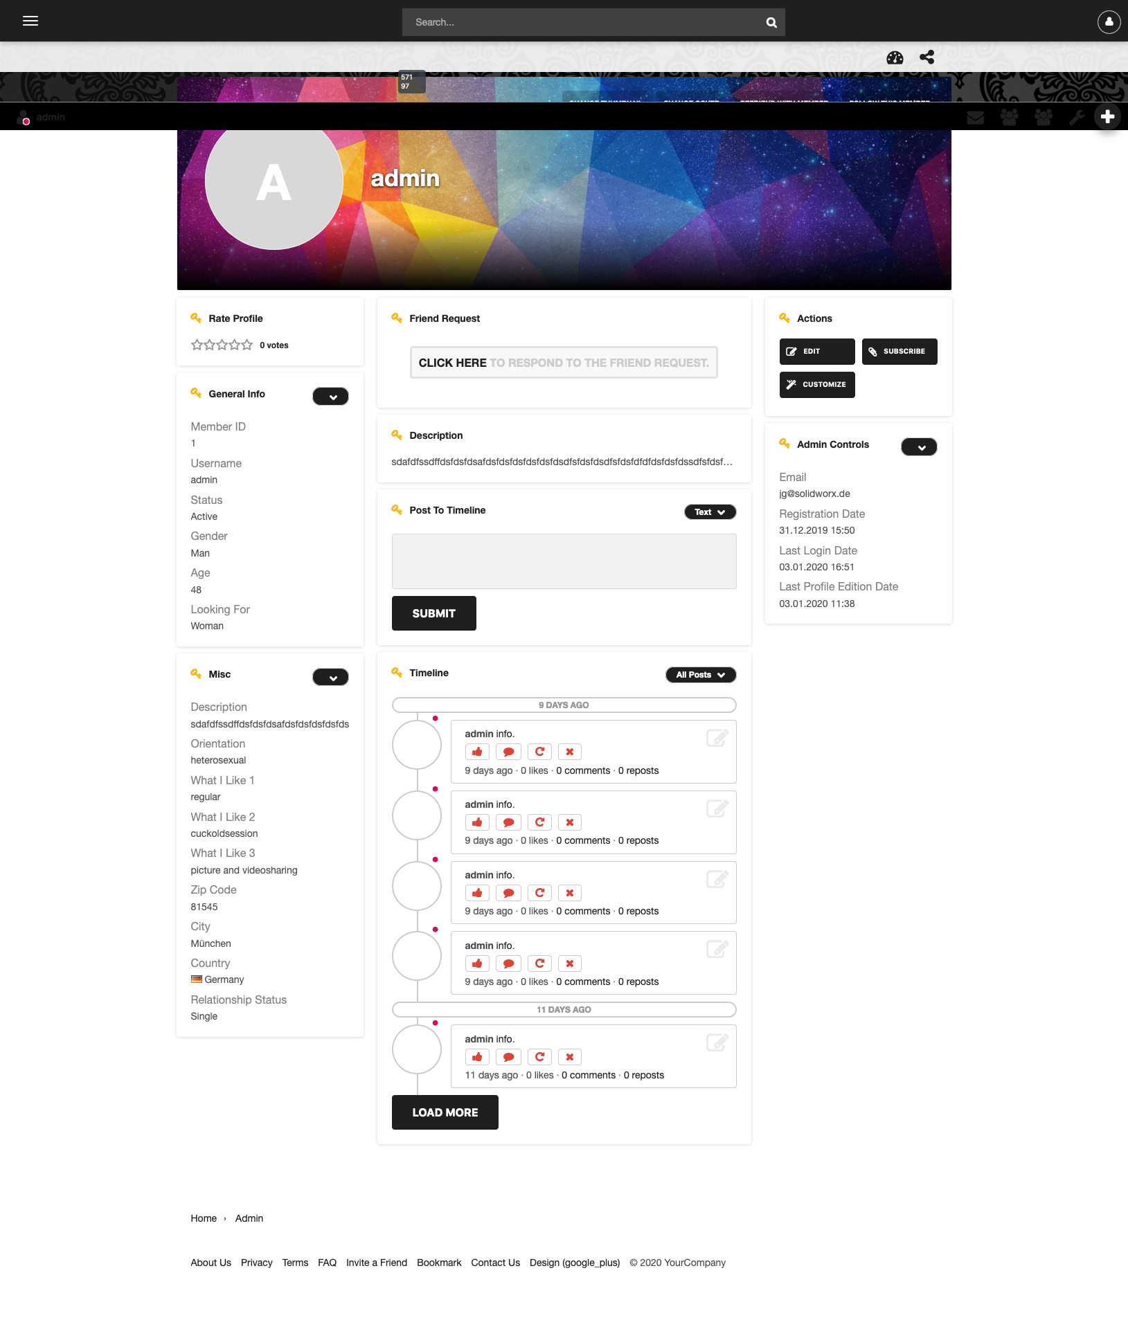Open the All Posts timeline filter
The height and width of the screenshot is (1320, 1128).
700,675
